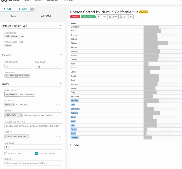Viewport: 182px width, 169px height.
Task: Click the William row bar
Action: pos(156,43)
